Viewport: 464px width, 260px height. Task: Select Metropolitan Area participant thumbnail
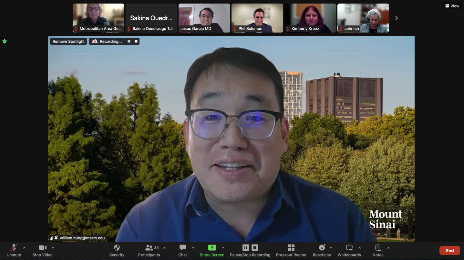pos(98,18)
